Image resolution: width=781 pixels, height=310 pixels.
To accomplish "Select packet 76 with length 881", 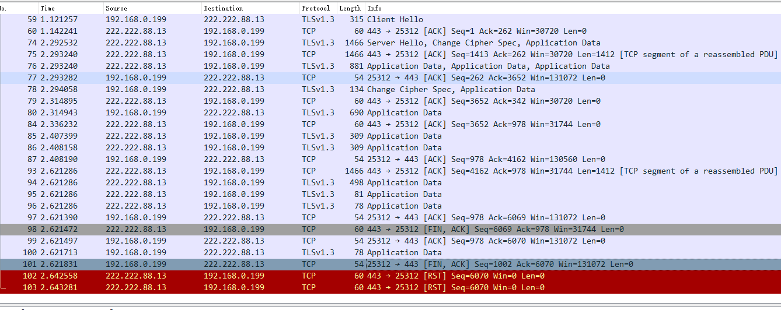I will pyautogui.click(x=390, y=66).
